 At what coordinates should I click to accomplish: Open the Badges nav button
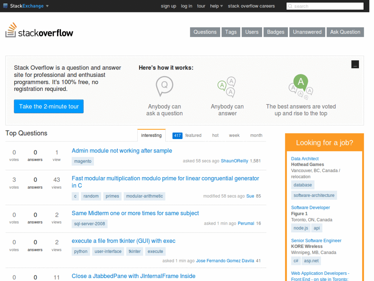pyautogui.click(x=275, y=32)
